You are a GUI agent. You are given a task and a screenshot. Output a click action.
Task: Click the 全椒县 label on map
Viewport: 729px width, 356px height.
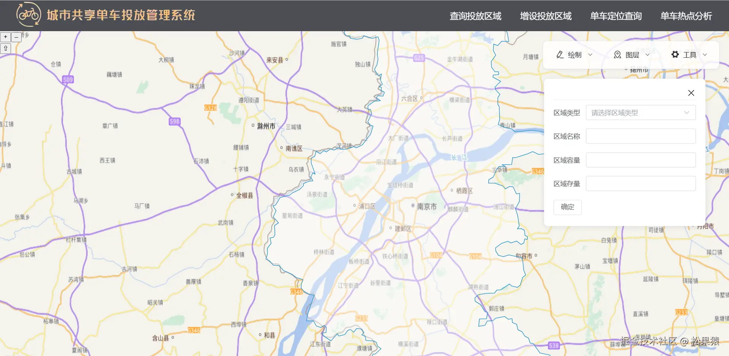[x=245, y=195]
